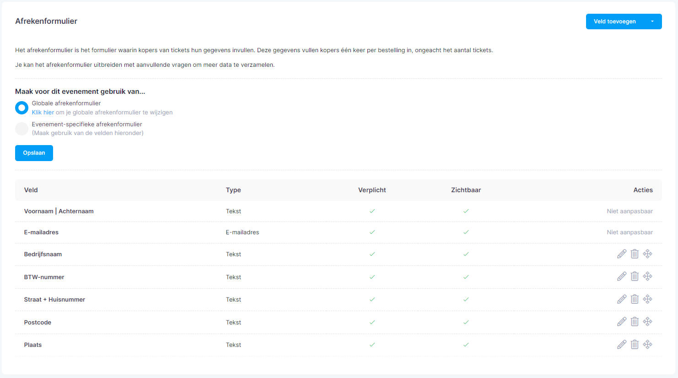Click the 'Straat + Huisnummer' field name
This screenshot has width=678, height=378.
54,299
